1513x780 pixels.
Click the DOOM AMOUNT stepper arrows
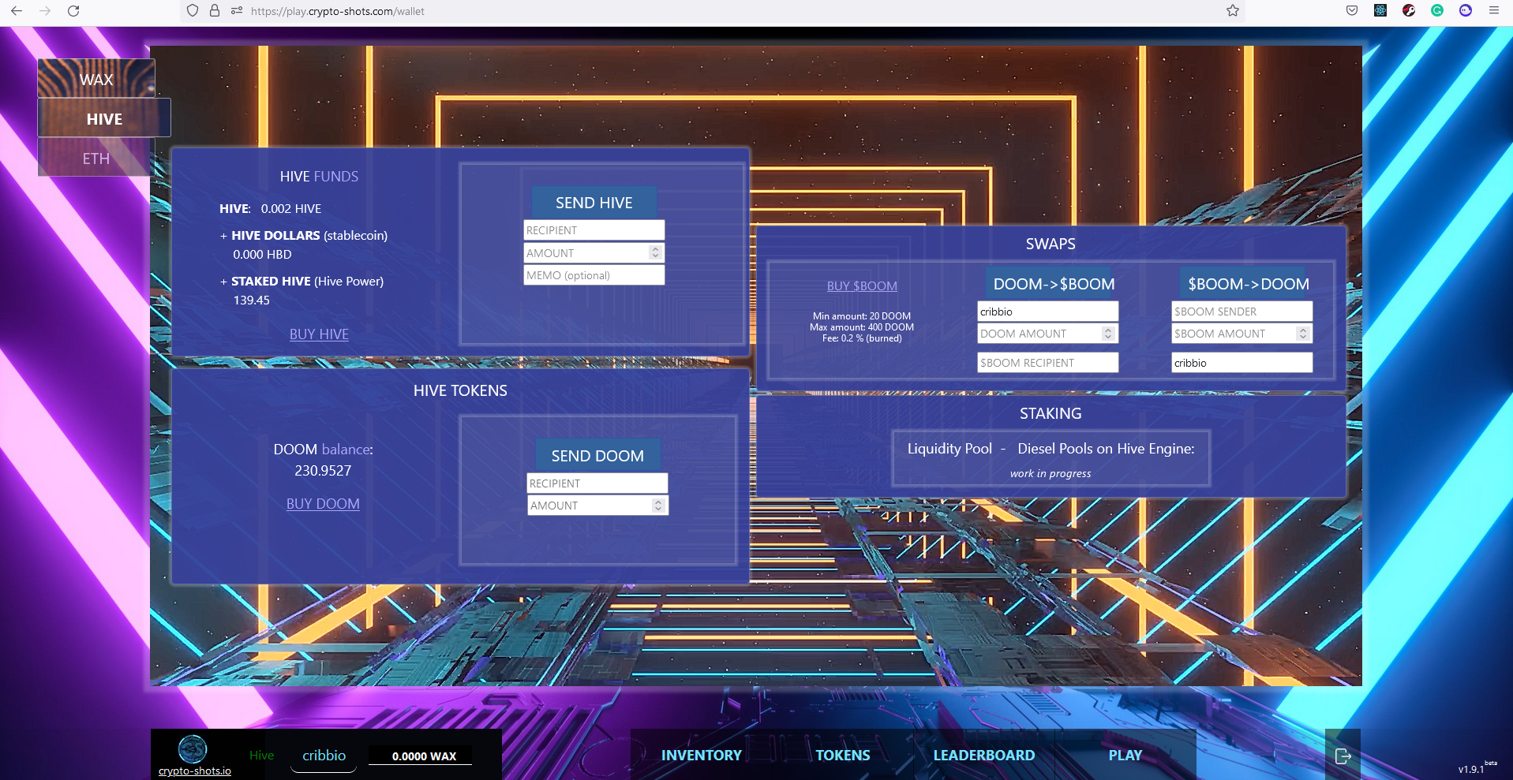(x=1108, y=334)
